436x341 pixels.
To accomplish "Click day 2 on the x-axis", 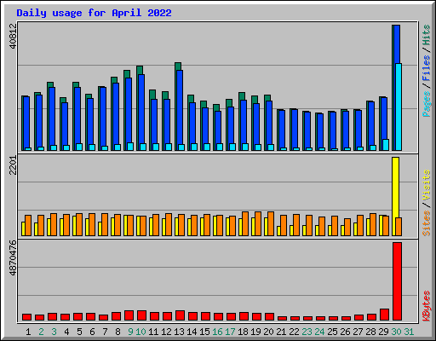I will [x=41, y=332].
